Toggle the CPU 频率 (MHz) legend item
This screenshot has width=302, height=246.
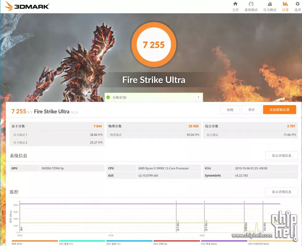[x=224, y=242]
